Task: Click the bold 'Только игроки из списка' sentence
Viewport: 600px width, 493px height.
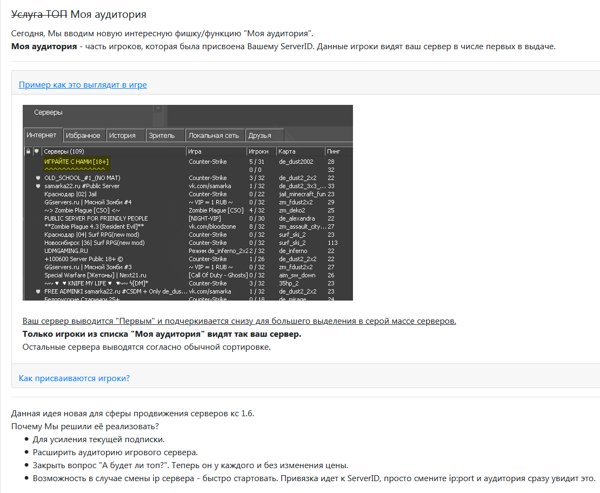Action: coord(162,334)
